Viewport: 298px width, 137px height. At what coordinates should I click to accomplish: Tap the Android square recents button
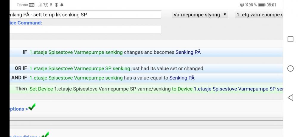(x=290, y=39)
